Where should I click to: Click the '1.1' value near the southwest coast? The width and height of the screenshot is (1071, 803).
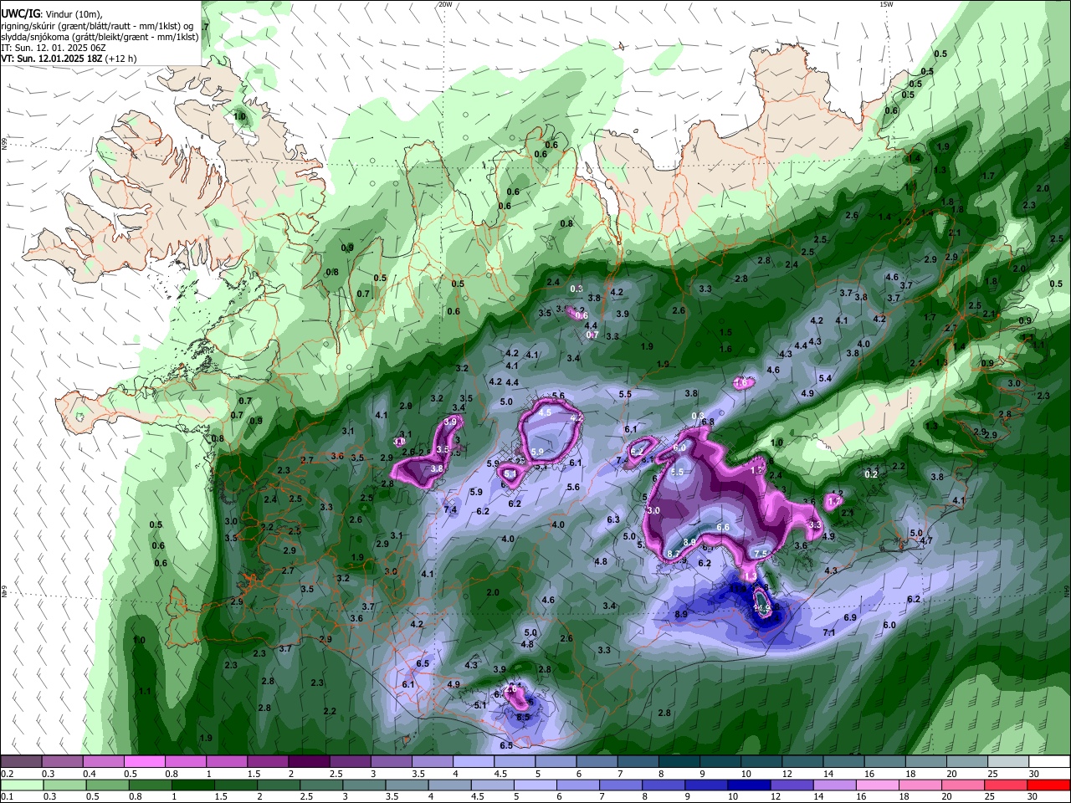[x=145, y=691]
